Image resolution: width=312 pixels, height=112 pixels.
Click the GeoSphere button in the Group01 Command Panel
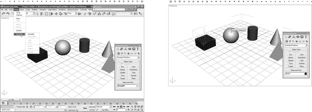133,70
